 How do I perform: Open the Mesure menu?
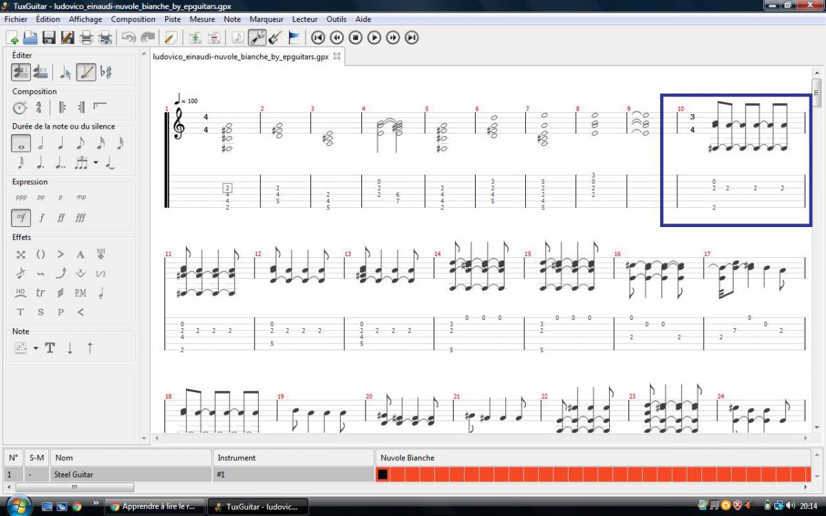pyautogui.click(x=202, y=19)
